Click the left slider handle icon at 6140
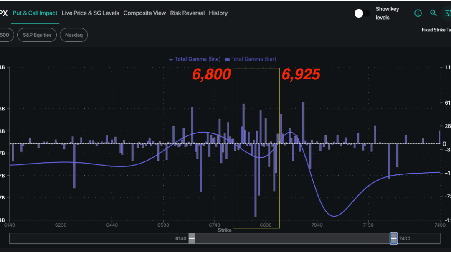The width and height of the screenshot is (451, 253). pos(192,238)
